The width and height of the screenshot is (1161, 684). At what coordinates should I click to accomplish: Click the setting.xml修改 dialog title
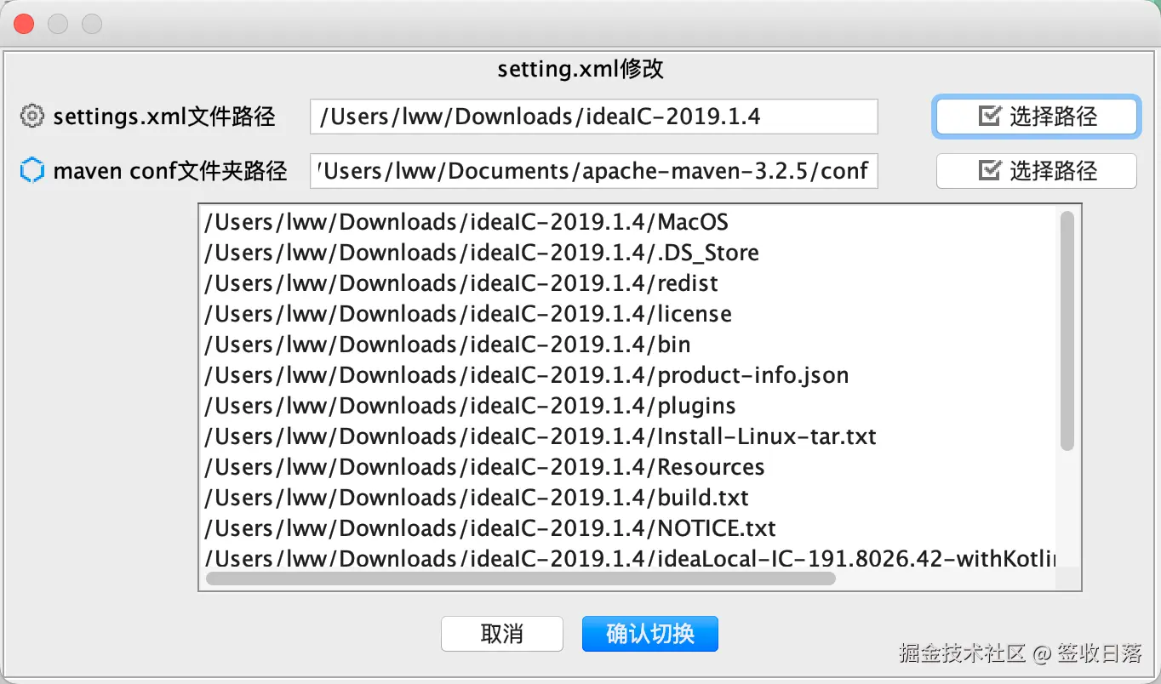tap(580, 69)
